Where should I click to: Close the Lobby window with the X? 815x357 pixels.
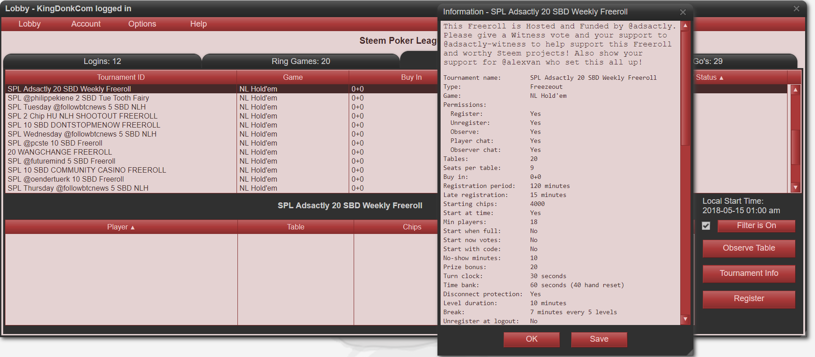pyautogui.click(x=797, y=9)
